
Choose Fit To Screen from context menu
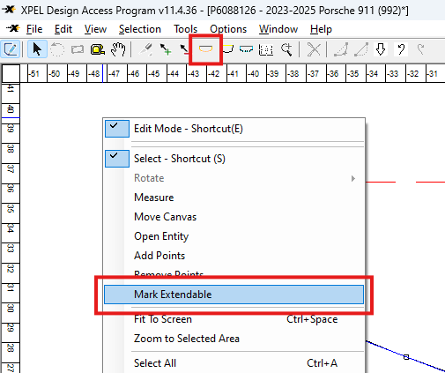(x=234, y=319)
